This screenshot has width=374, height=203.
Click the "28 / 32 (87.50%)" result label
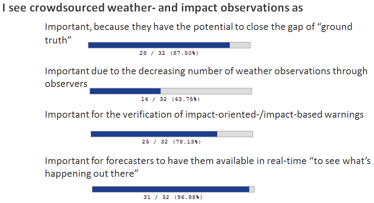click(170, 53)
